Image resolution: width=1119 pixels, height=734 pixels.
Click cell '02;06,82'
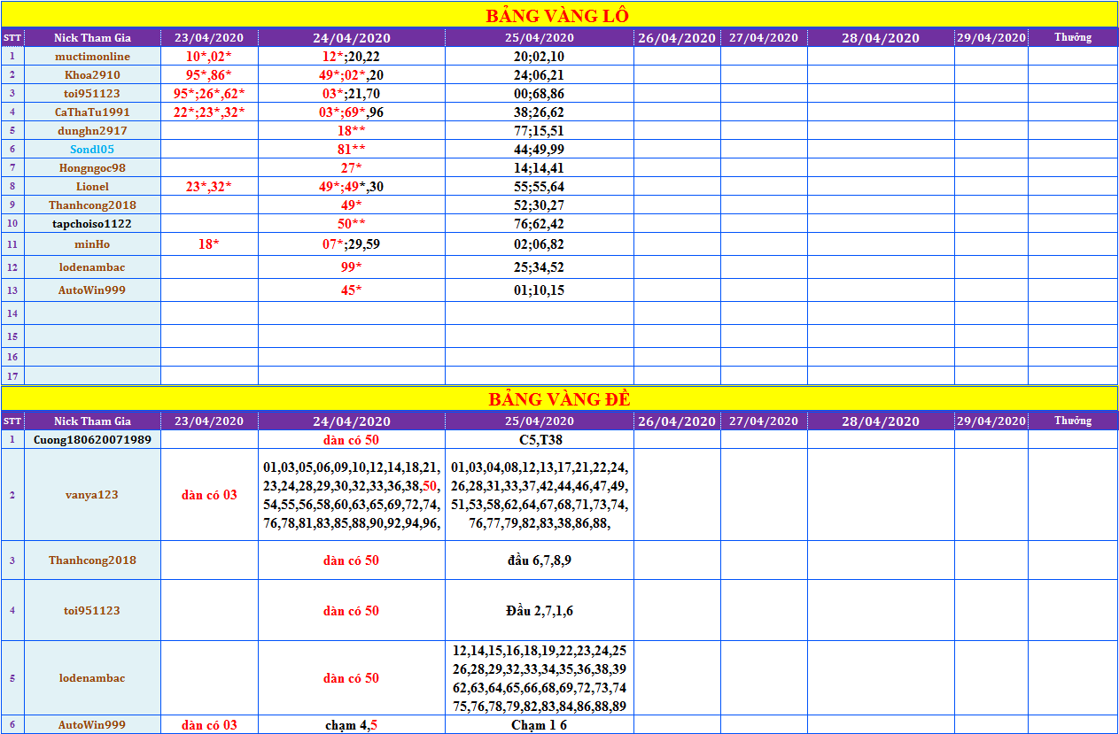click(540, 243)
